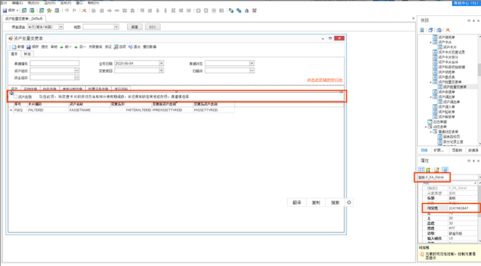Open the 单据状态 dropdown
Viewport: 481px width, 266px height.
252,63
